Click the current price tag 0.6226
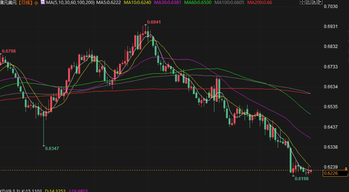 click(x=335, y=173)
